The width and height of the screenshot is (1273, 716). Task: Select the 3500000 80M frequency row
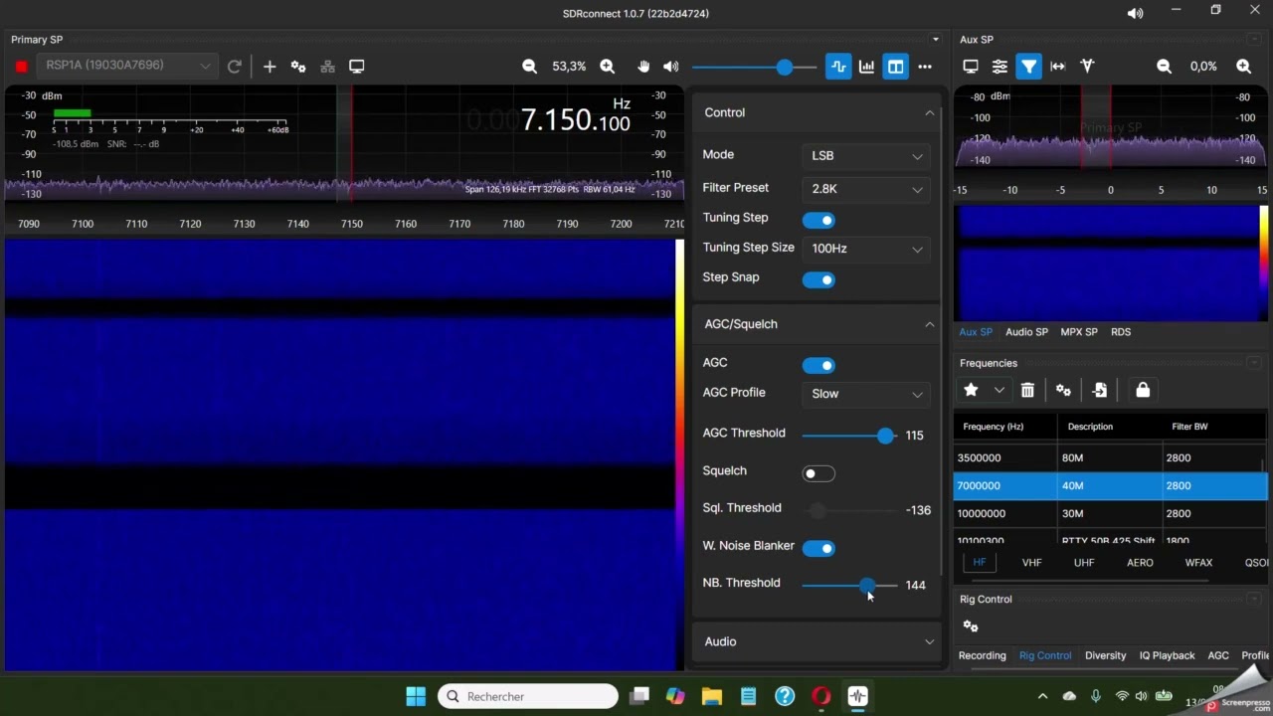click(1110, 458)
